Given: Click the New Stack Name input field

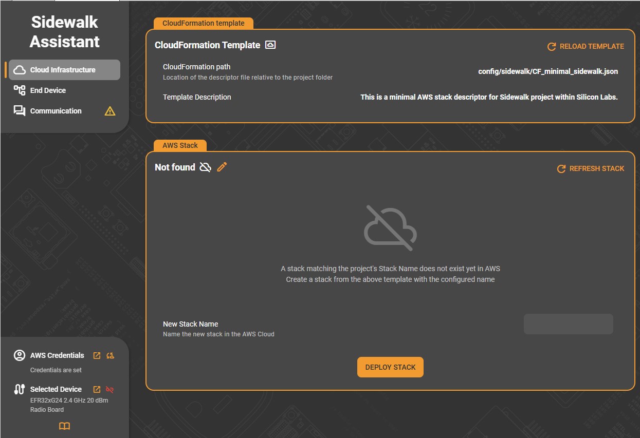Looking at the screenshot, I should coord(568,323).
